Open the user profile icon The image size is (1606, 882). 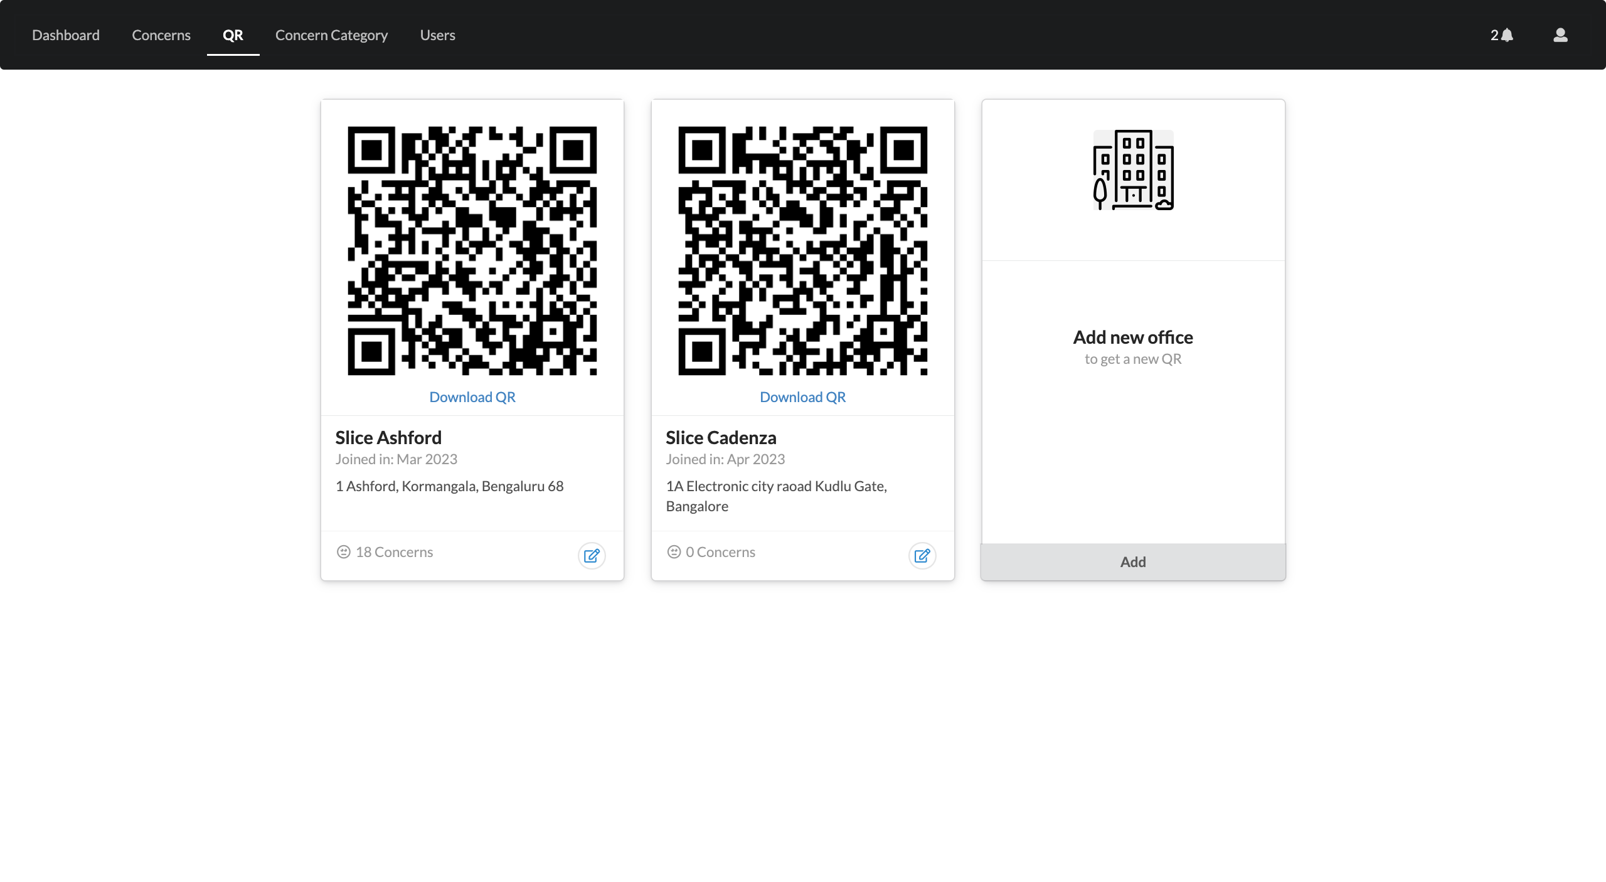point(1560,35)
